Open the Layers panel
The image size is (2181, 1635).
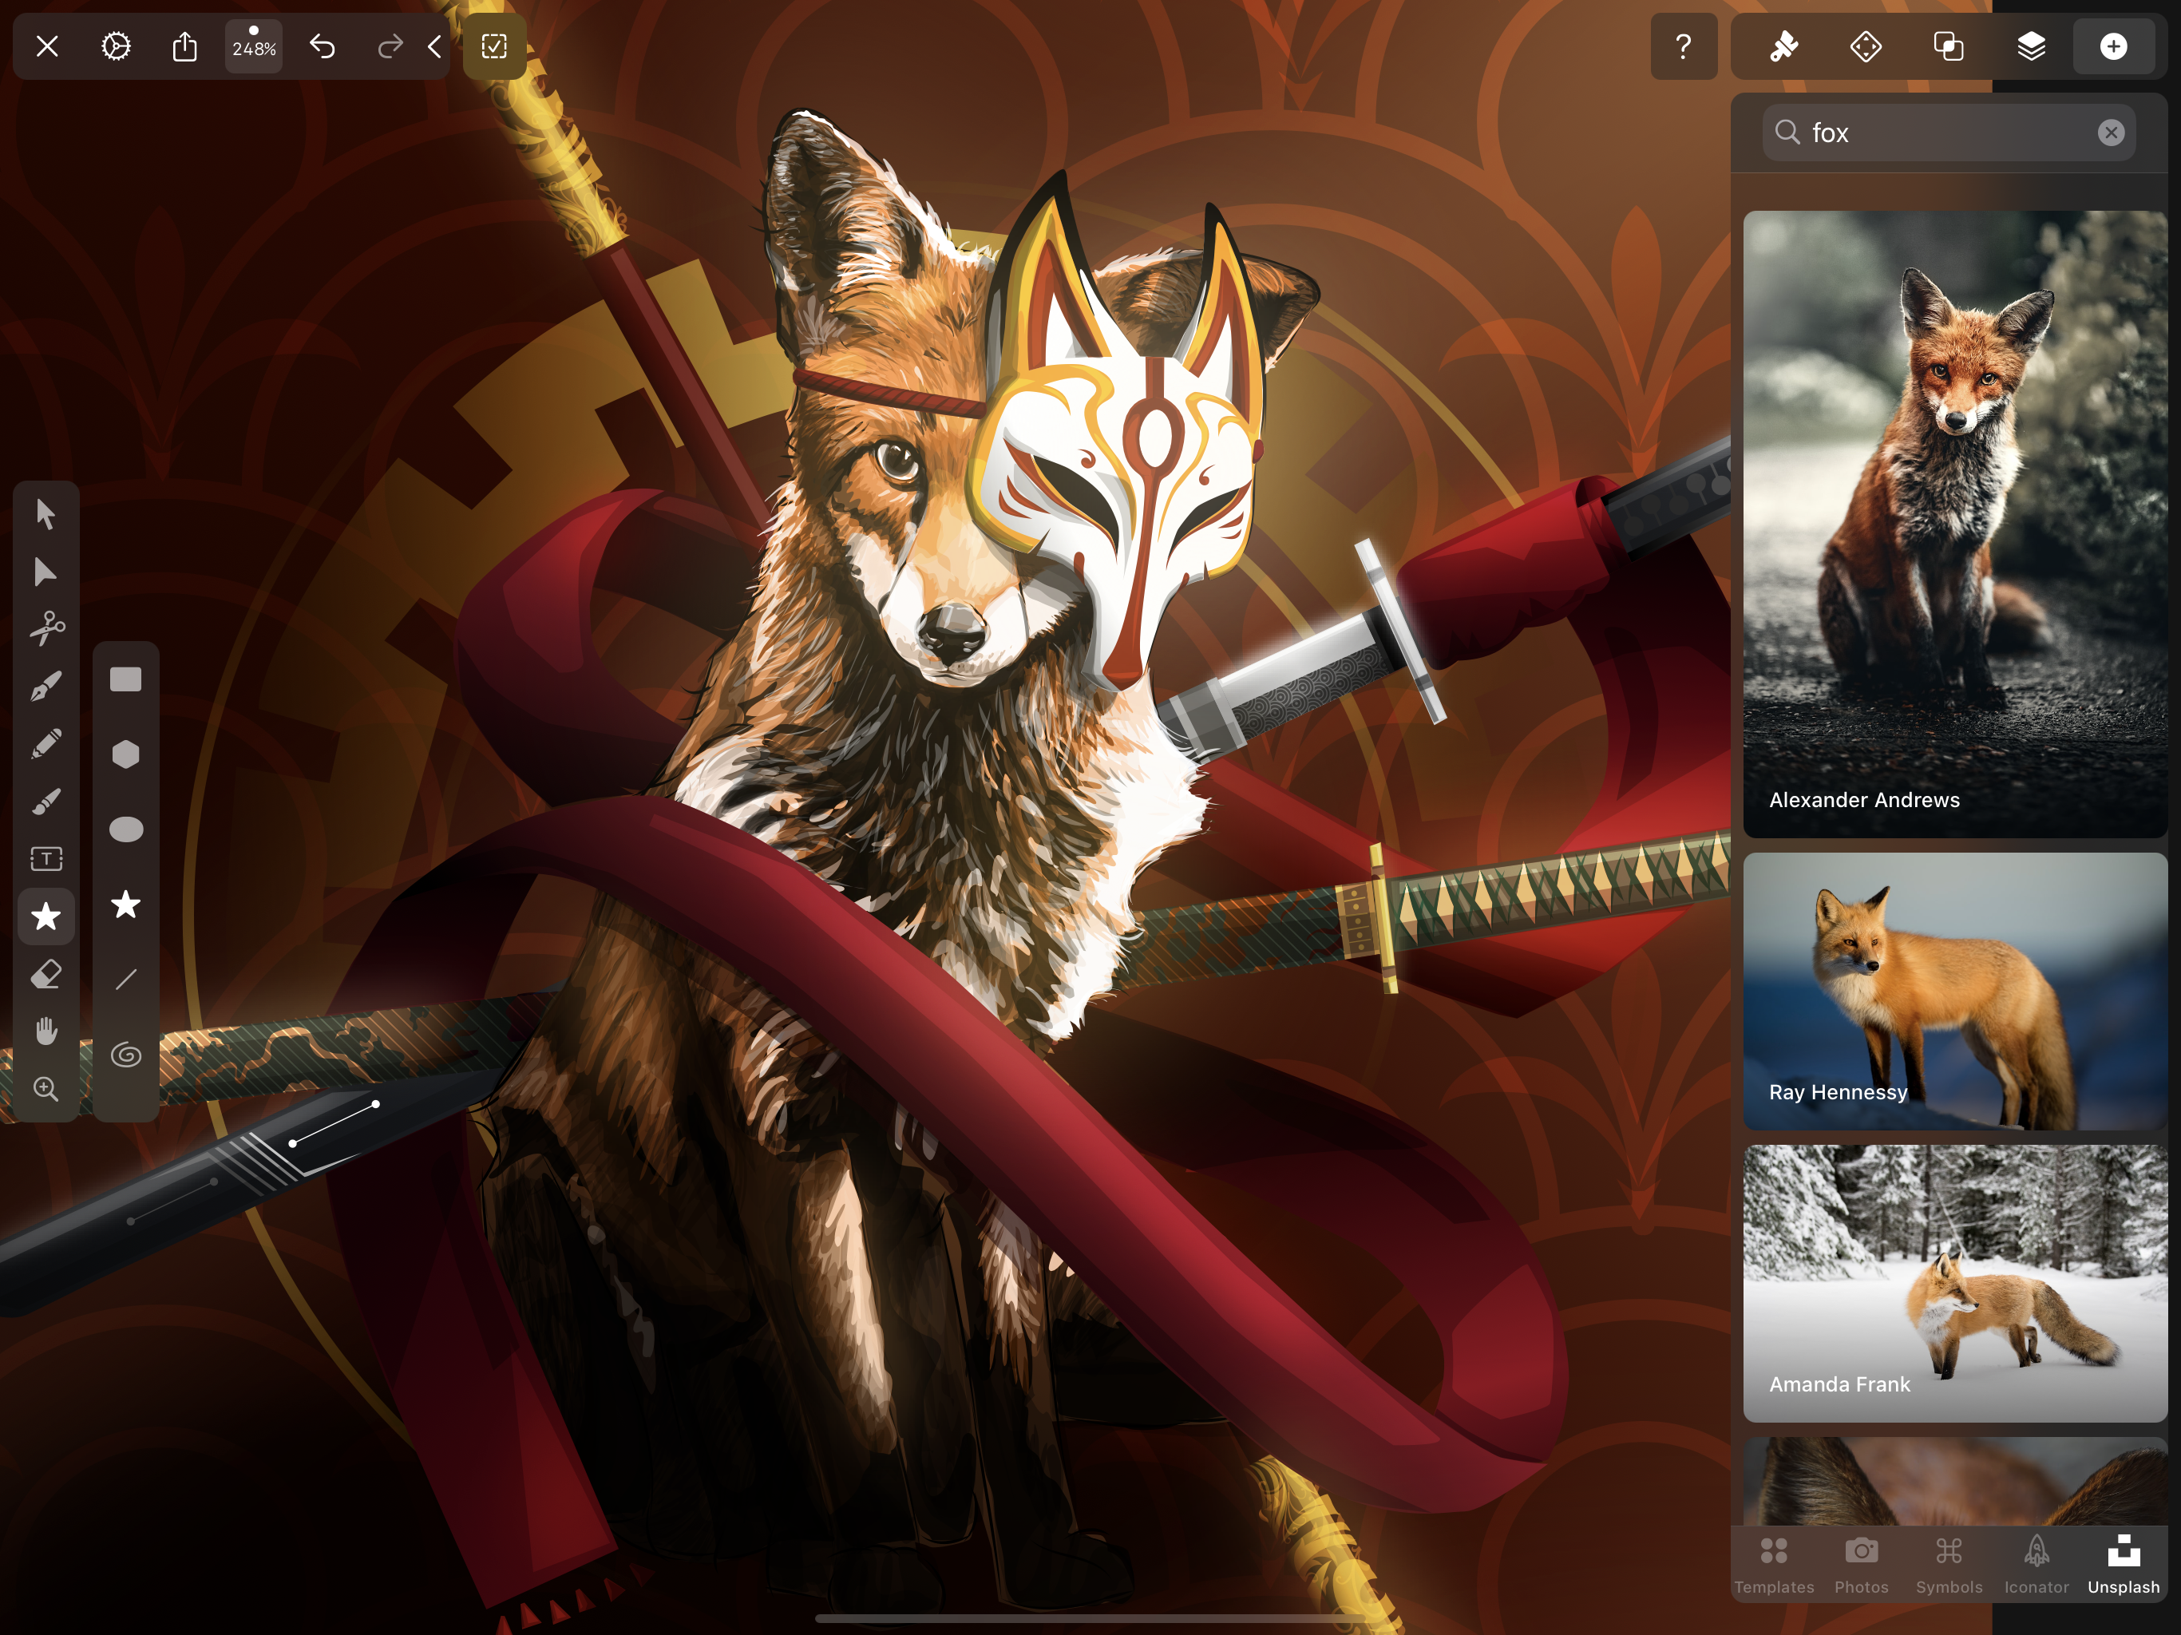point(2031,46)
